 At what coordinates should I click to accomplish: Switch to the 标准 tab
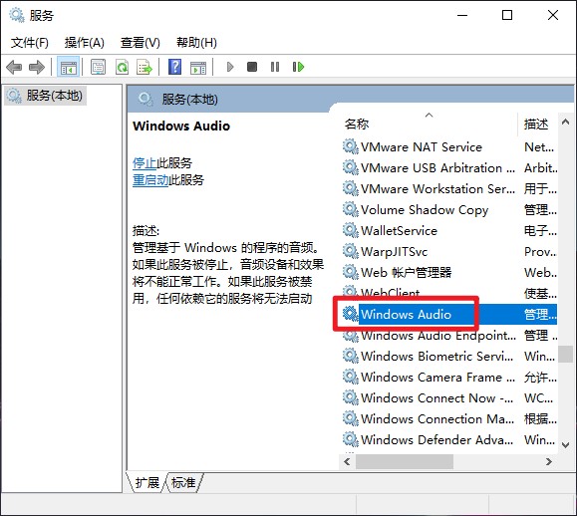click(183, 482)
